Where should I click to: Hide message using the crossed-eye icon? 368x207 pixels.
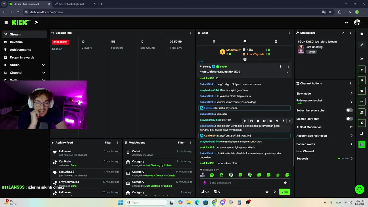tap(258, 121)
